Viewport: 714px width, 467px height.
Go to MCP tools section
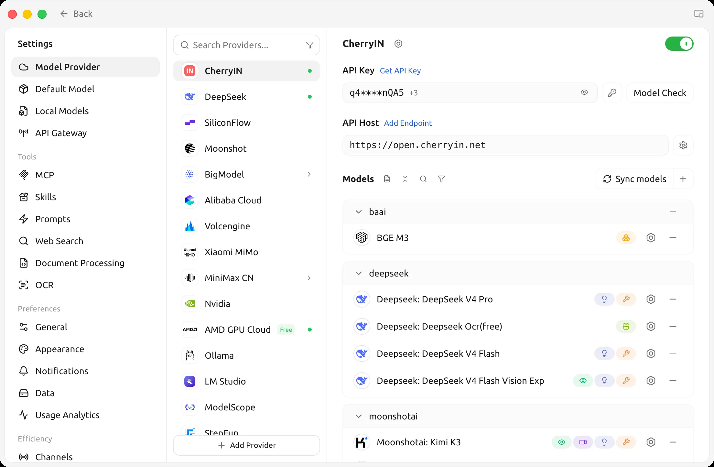pyautogui.click(x=85, y=175)
